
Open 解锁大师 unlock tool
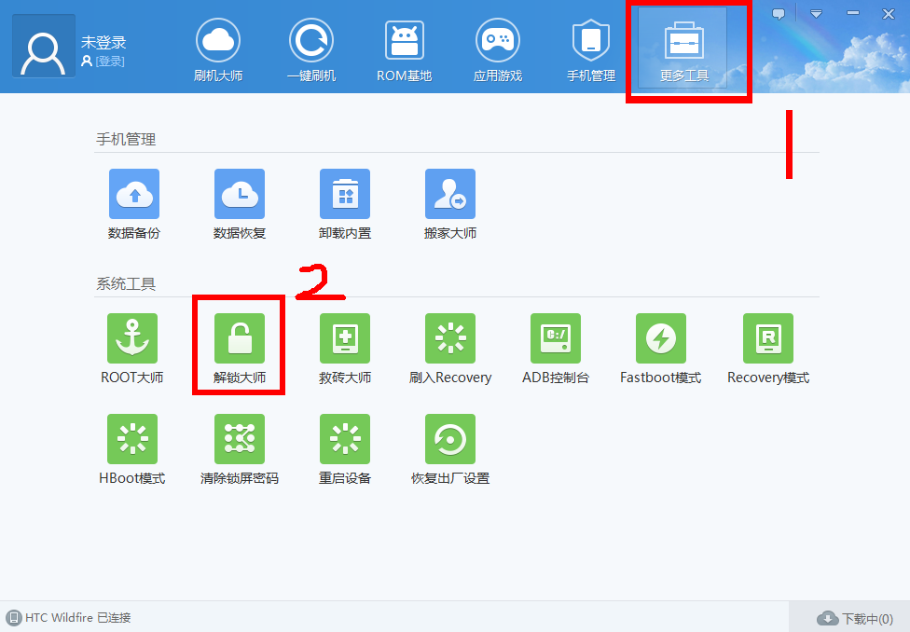pyautogui.click(x=239, y=338)
